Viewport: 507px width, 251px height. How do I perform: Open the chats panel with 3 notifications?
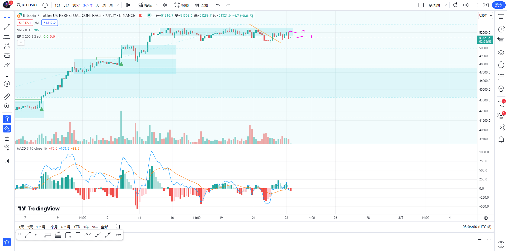coord(501,104)
